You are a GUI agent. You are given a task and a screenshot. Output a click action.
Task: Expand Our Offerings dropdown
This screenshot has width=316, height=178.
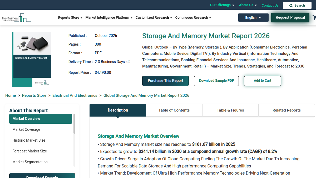point(222,5)
